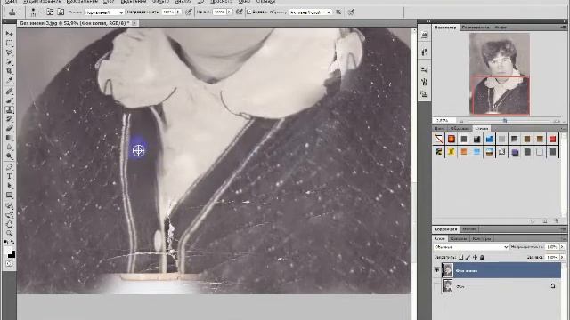Viewport: 570px width, 320px height.
Task: Show the 'Фон' layer visibility box
Action: (x=436, y=286)
